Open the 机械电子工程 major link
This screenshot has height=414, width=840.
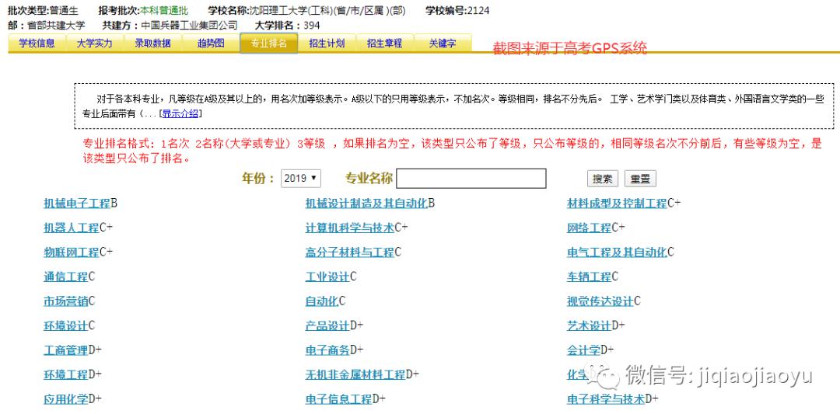76,204
